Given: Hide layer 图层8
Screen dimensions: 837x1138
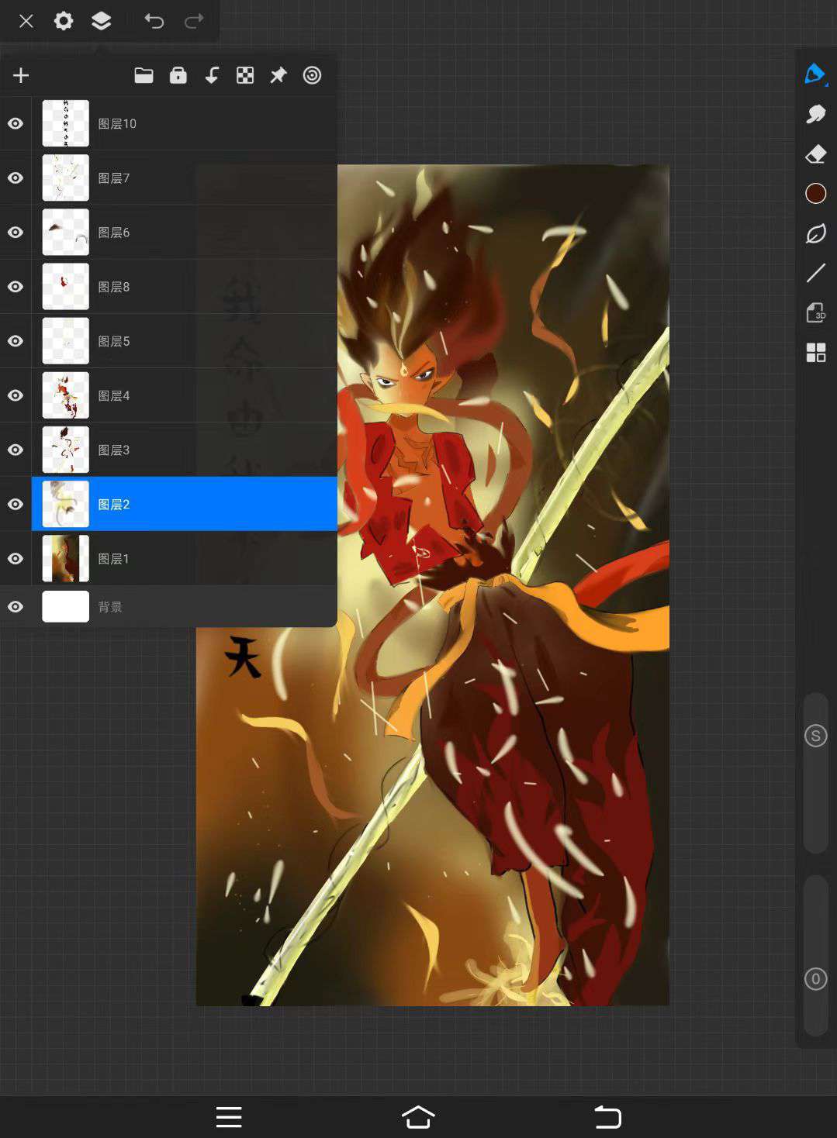Looking at the screenshot, I should click(16, 286).
